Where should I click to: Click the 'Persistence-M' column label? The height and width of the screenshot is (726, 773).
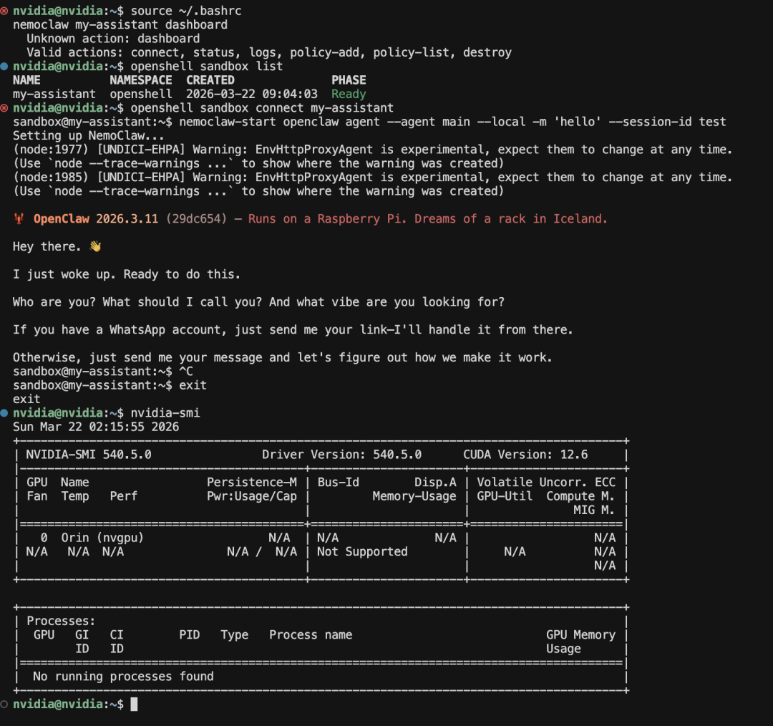252,483
